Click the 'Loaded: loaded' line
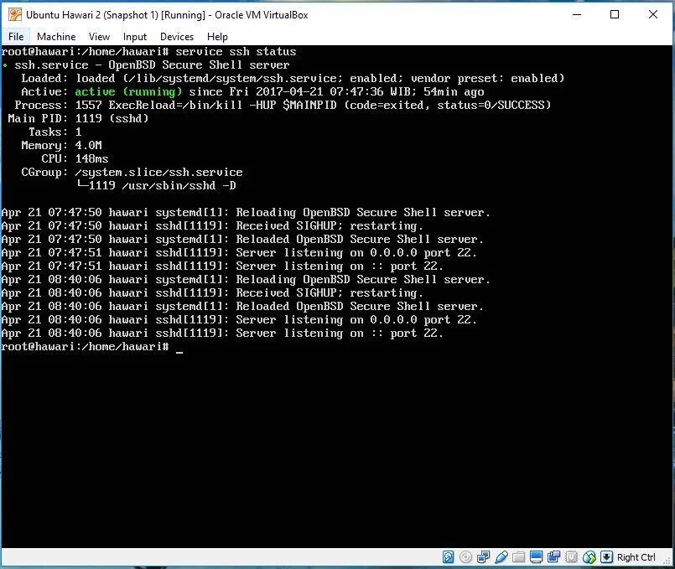This screenshot has width=675, height=569. (x=293, y=78)
